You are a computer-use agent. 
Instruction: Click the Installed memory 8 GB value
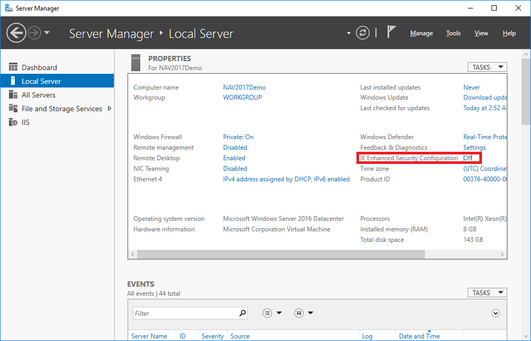470,229
